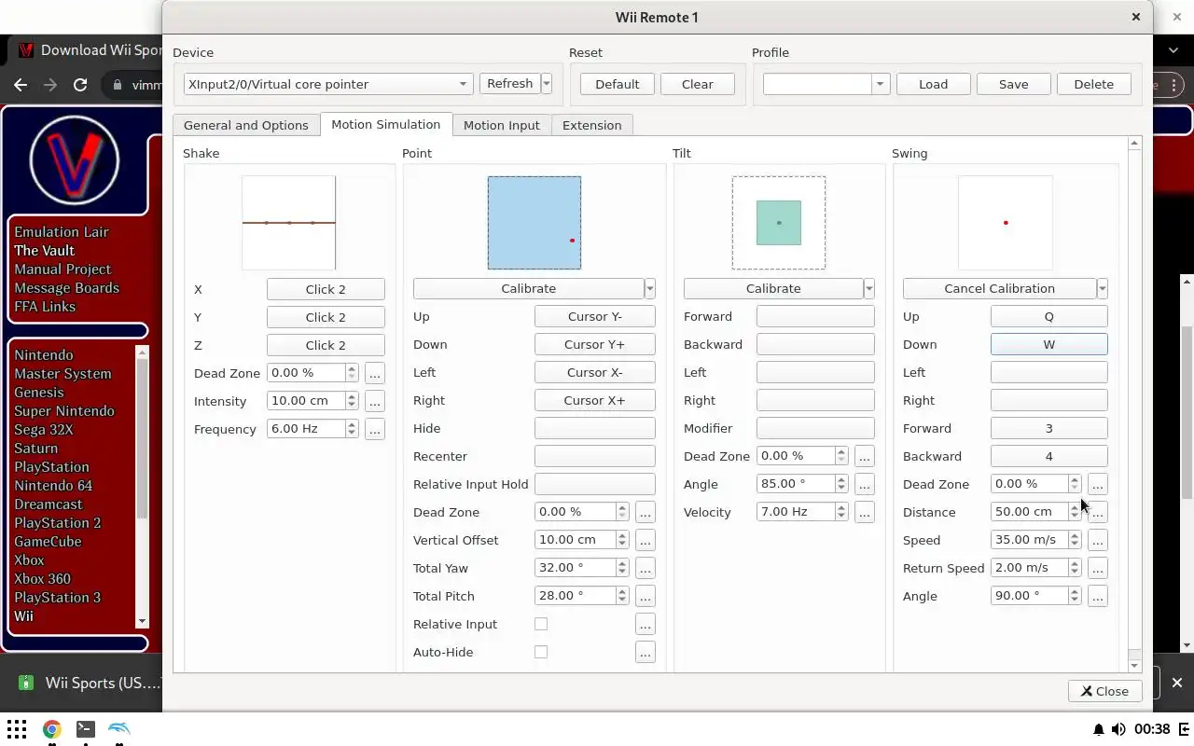
Task: Open the Swing Angle '...' options button
Action: click(x=1097, y=596)
